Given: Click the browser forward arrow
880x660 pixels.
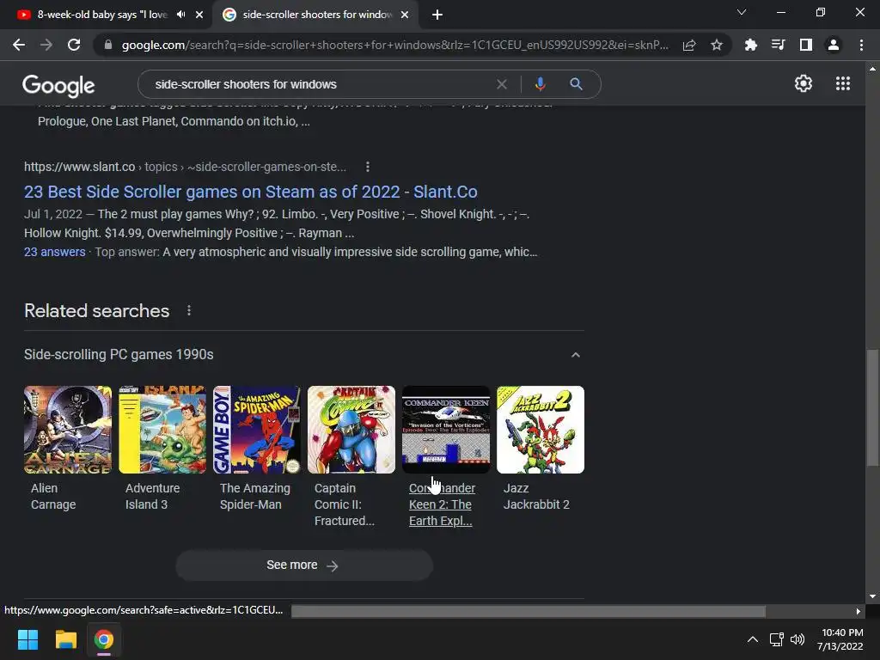Looking at the screenshot, I should (x=46, y=45).
